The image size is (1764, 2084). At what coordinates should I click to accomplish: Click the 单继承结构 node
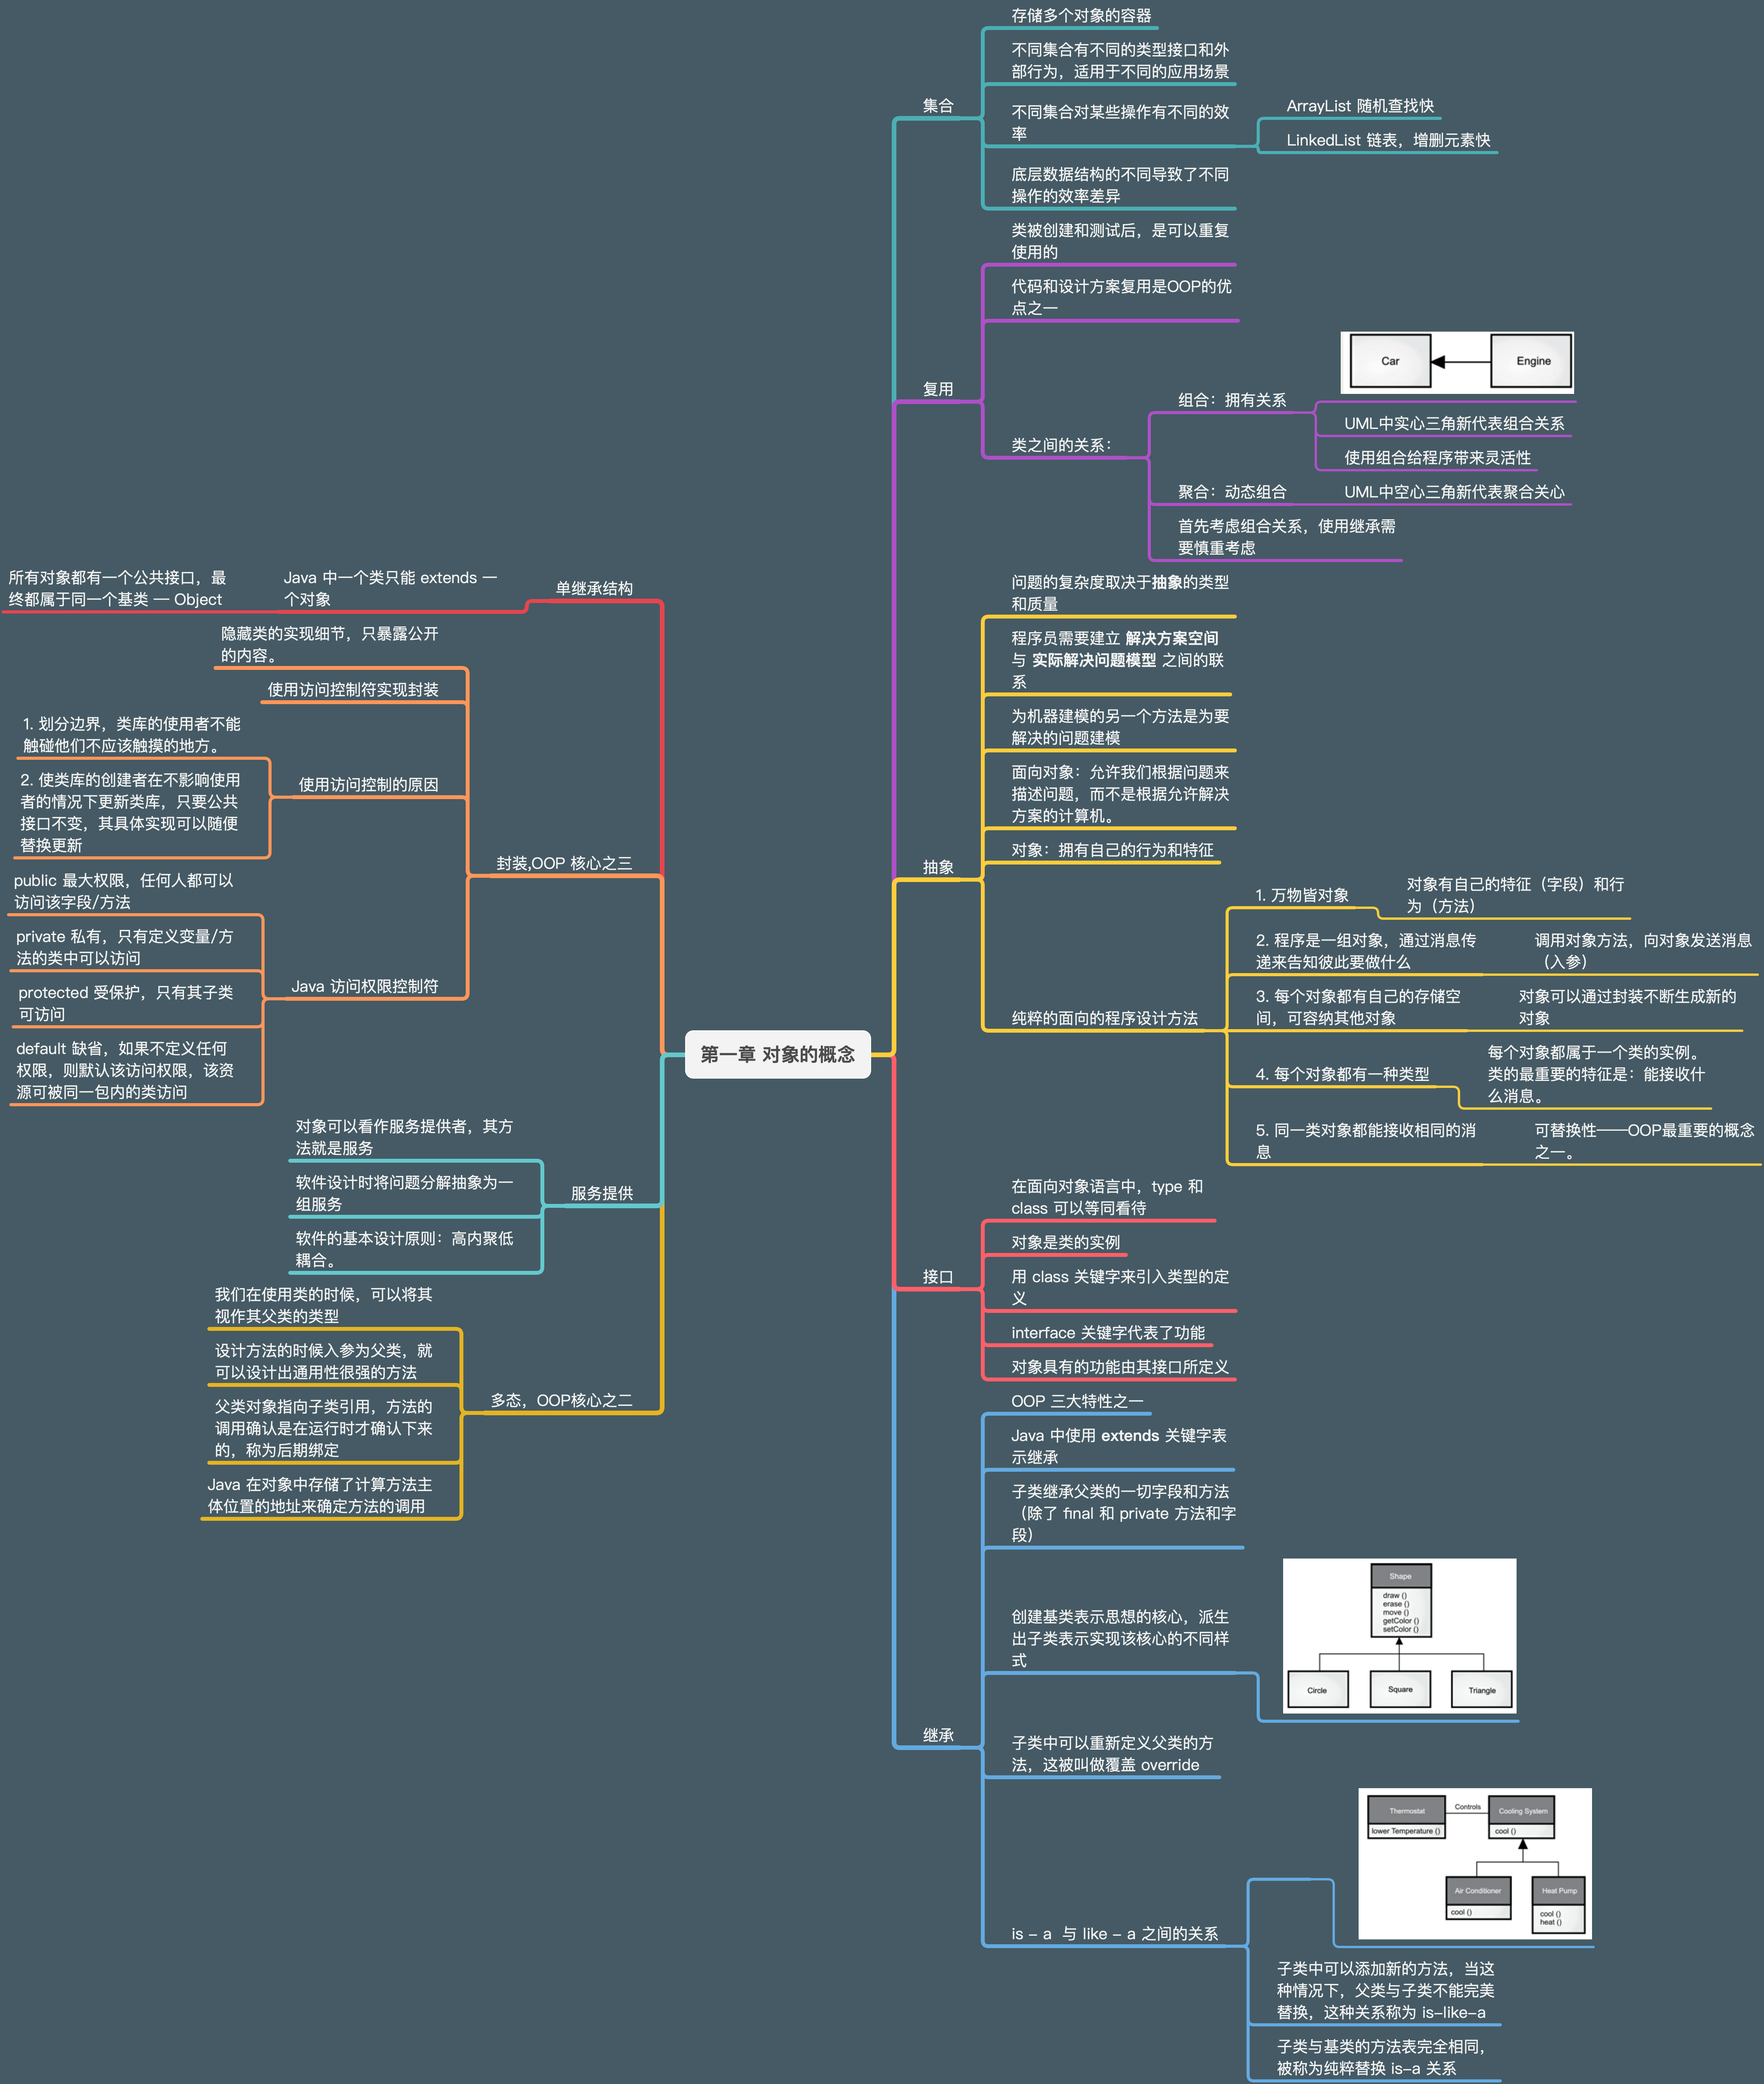[594, 588]
